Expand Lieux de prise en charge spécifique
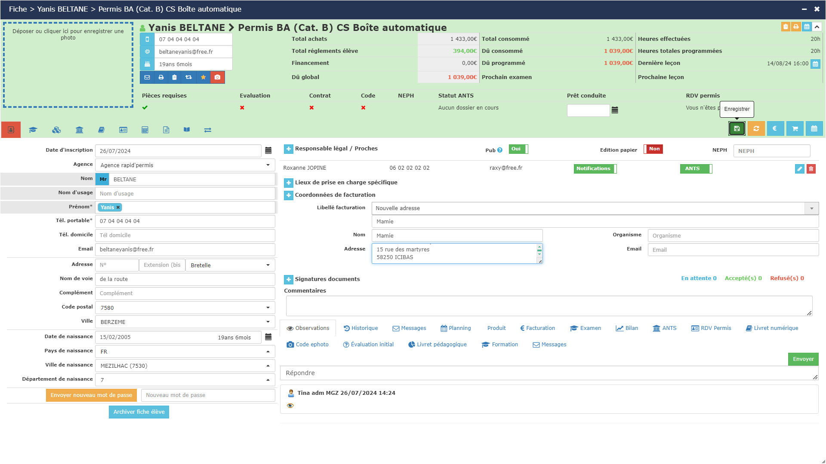The image size is (826, 464). click(289, 183)
